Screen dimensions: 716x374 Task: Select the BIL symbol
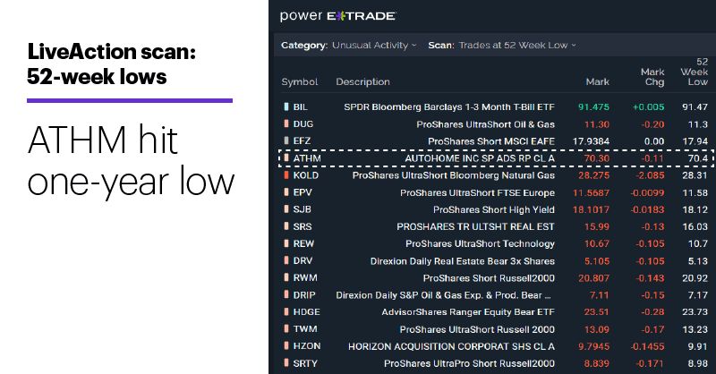(x=301, y=106)
